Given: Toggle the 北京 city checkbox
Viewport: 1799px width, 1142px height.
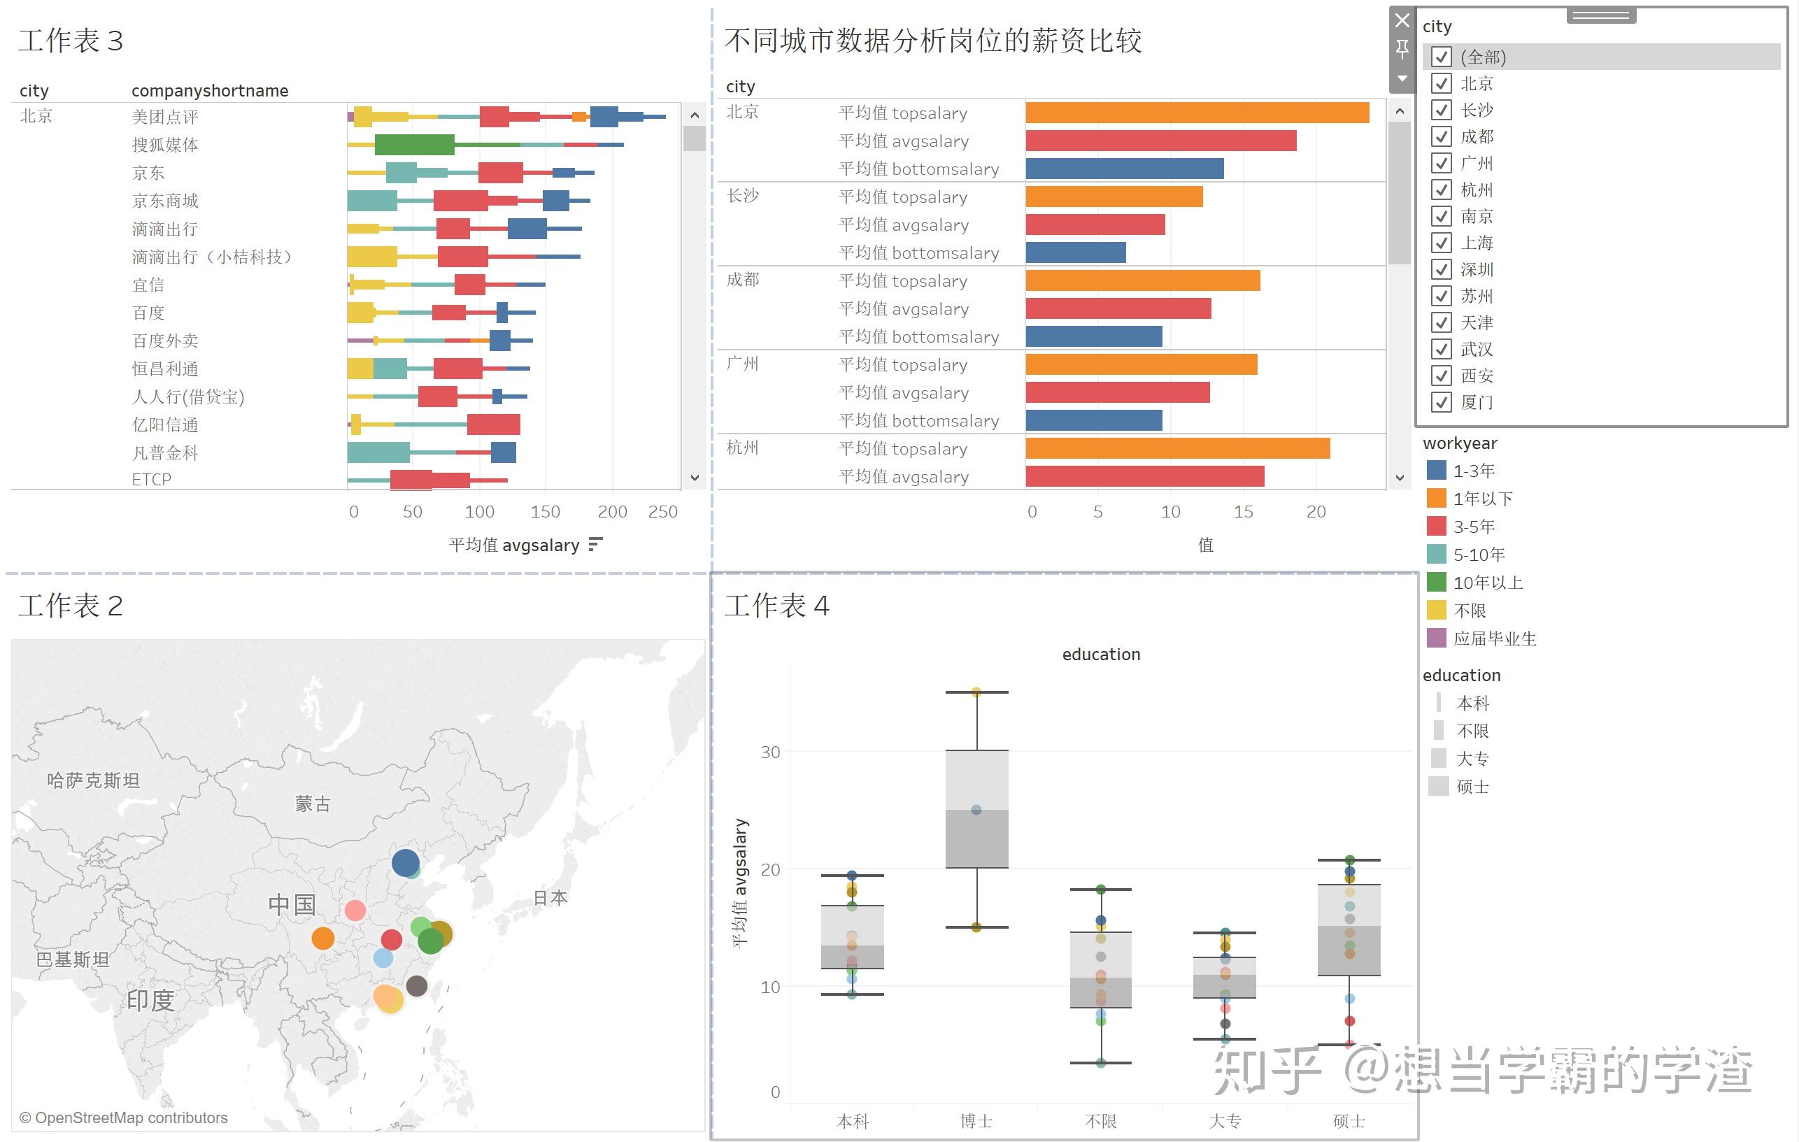Looking at the screenshot, I should click(1441, 83).
